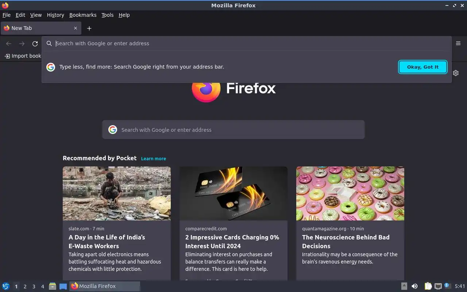Click the comparecredit.com source text
The image size is (467, 292).
[x=206, y=228]
